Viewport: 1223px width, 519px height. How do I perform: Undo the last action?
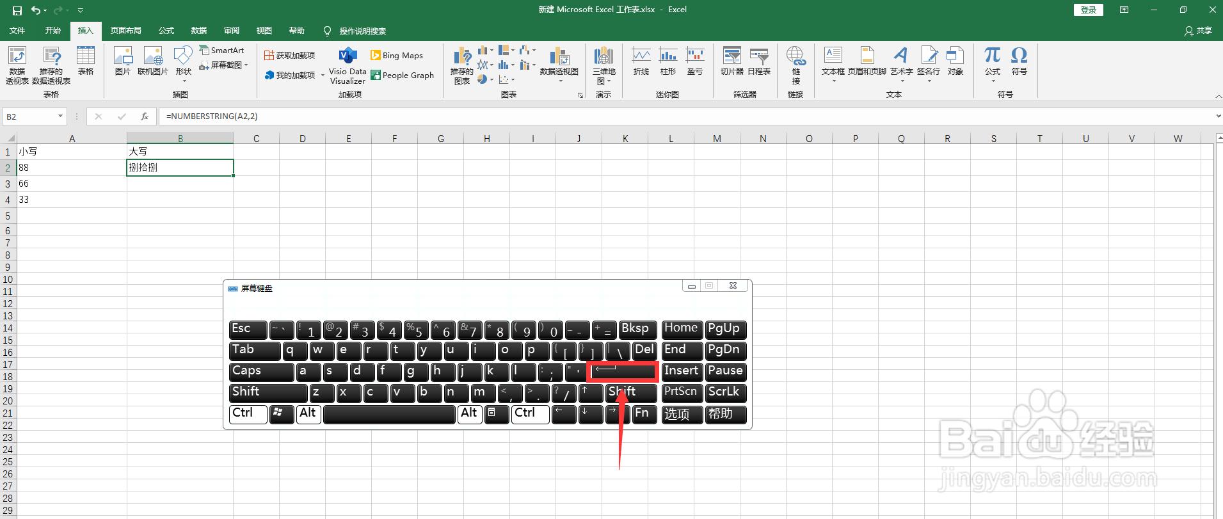pos(36,10)
